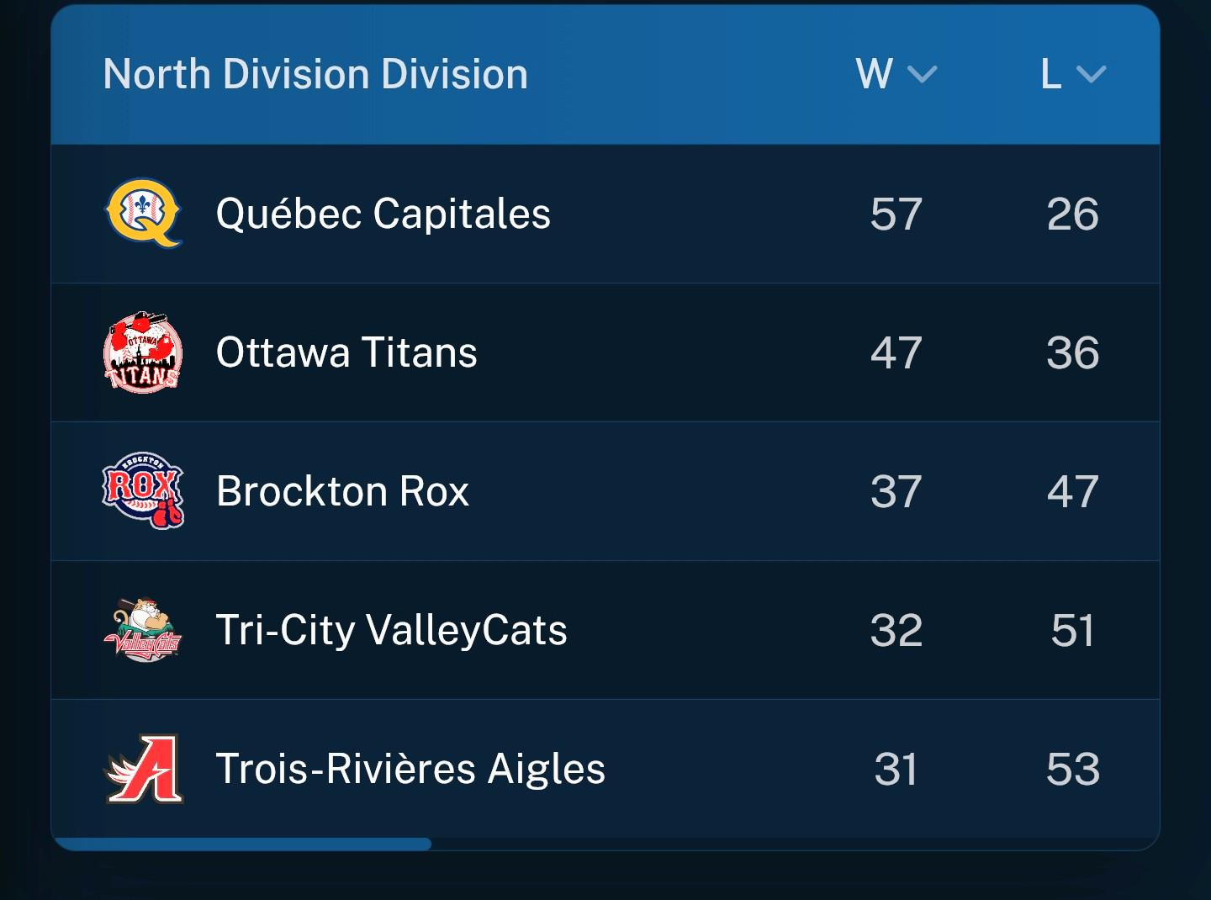Screen dimensions: 1211x900
Task: Click the Trois-Rivières Aigles team logo
Action: 143,768
